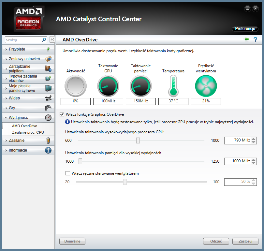Click the 150MHz memory clock readout
The width and height of the screenshot is (264, 251).
tap(141, 101)
